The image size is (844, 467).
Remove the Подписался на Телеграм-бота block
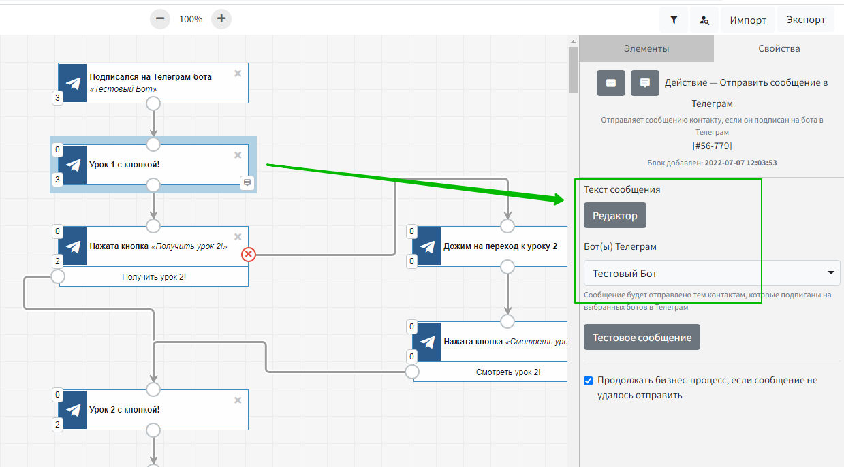[238, 74]
